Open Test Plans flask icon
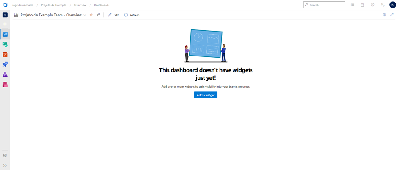399x170 pixels. [x=5, y=74]
